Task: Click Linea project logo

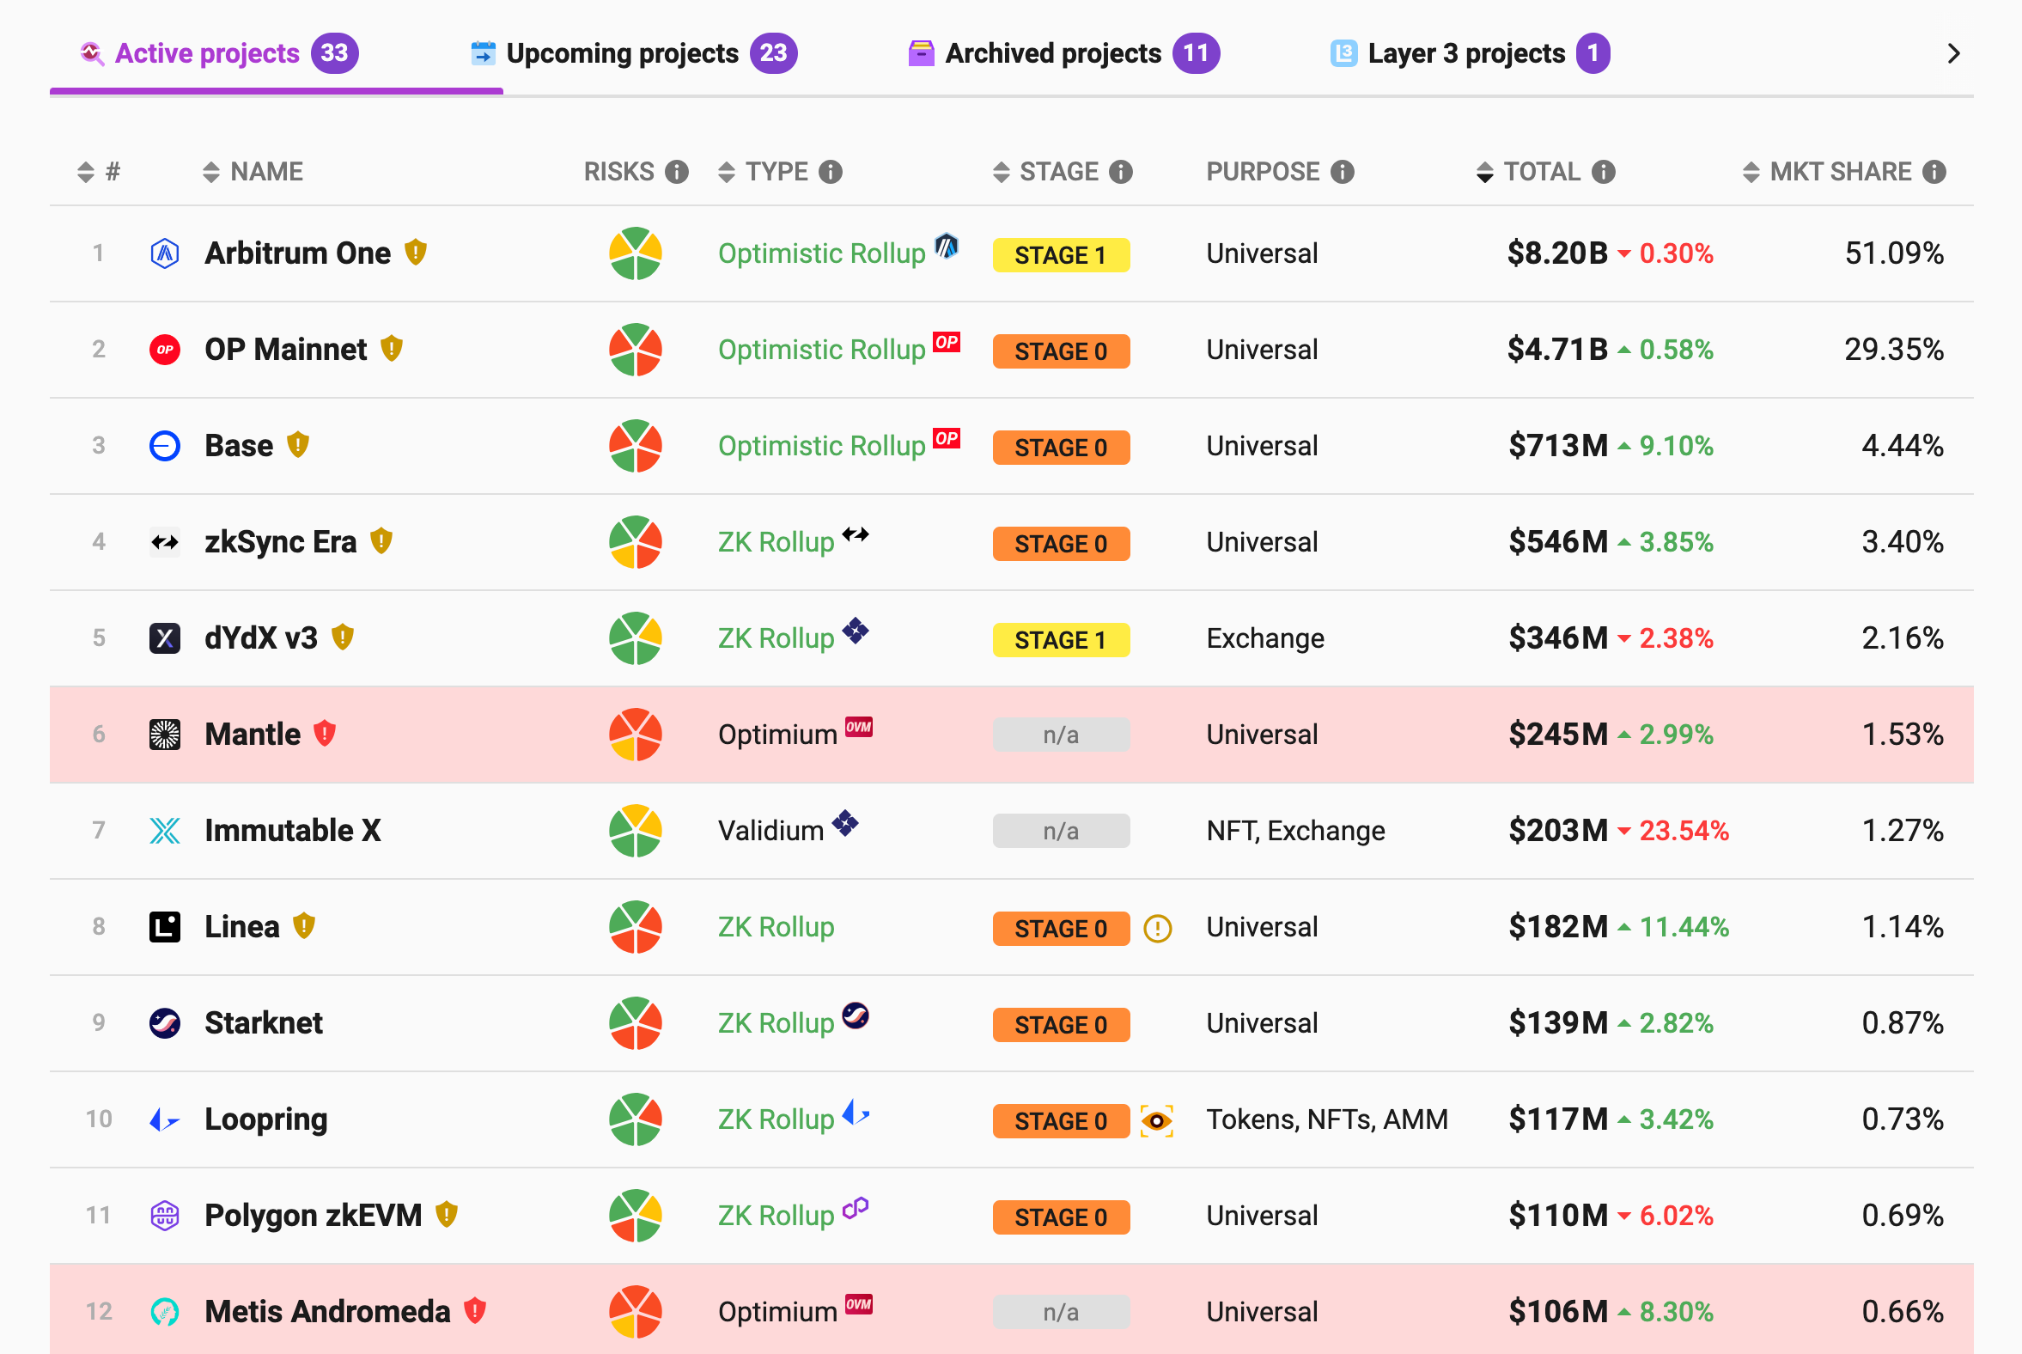Action: coord(165,926)
